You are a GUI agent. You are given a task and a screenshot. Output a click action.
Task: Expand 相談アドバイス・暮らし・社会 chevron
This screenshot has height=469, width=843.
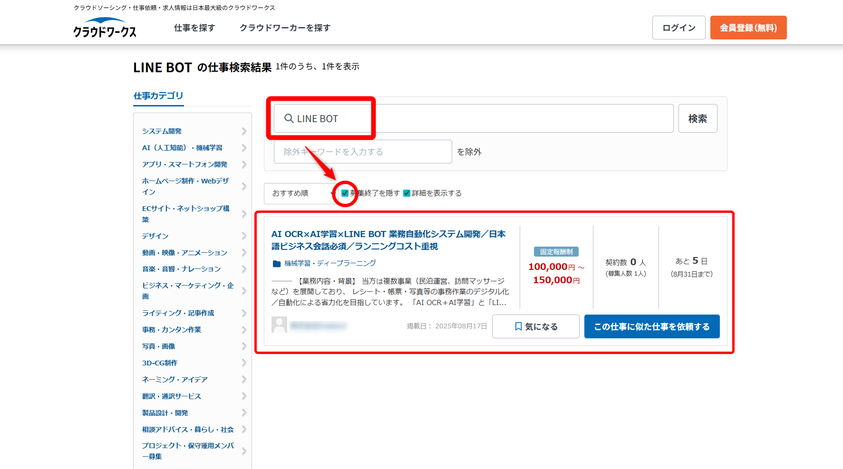pyautogui.click(x=244, y=429)
